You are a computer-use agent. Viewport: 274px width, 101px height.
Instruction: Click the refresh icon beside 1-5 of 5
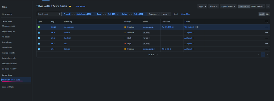pyautogui.click(x=157, y=54)
